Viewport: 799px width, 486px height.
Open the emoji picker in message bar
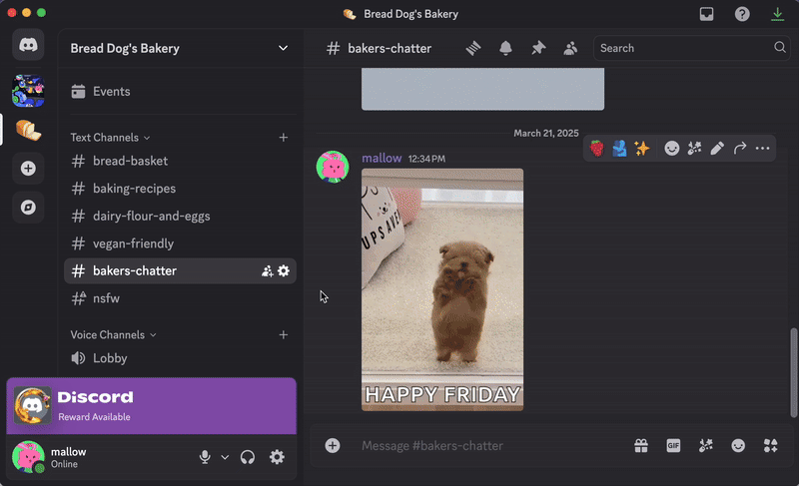click(738, 446)
